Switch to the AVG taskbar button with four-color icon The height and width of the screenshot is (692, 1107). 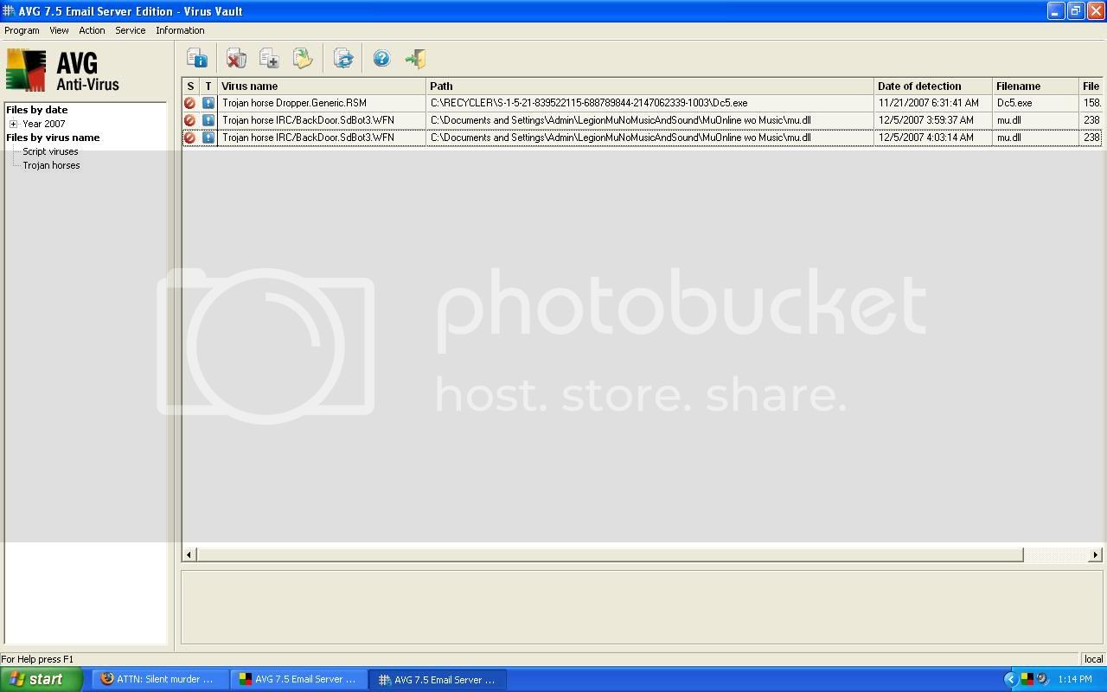(x=299, y=679)
